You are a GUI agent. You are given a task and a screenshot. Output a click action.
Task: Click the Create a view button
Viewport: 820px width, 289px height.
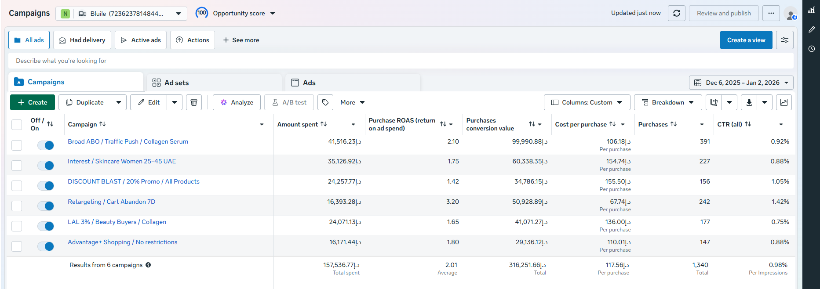coord(746,40)
